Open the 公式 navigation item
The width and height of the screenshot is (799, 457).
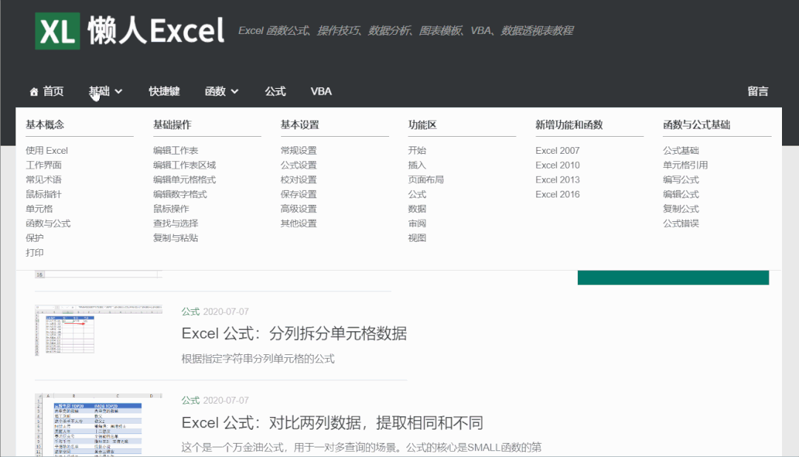pyautogui.click(x=275, y=91)
